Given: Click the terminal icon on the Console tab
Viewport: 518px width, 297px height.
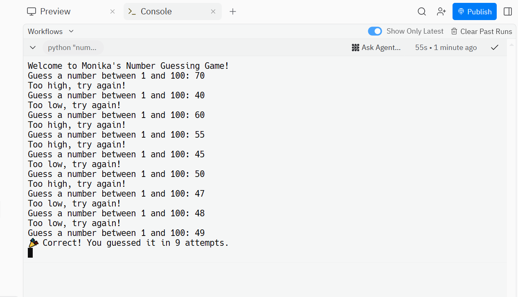Looking at the screenshot, I should 133,11.
